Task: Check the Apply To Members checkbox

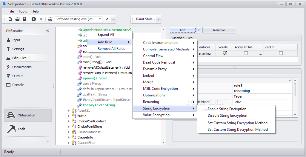Action: point(246,53)
